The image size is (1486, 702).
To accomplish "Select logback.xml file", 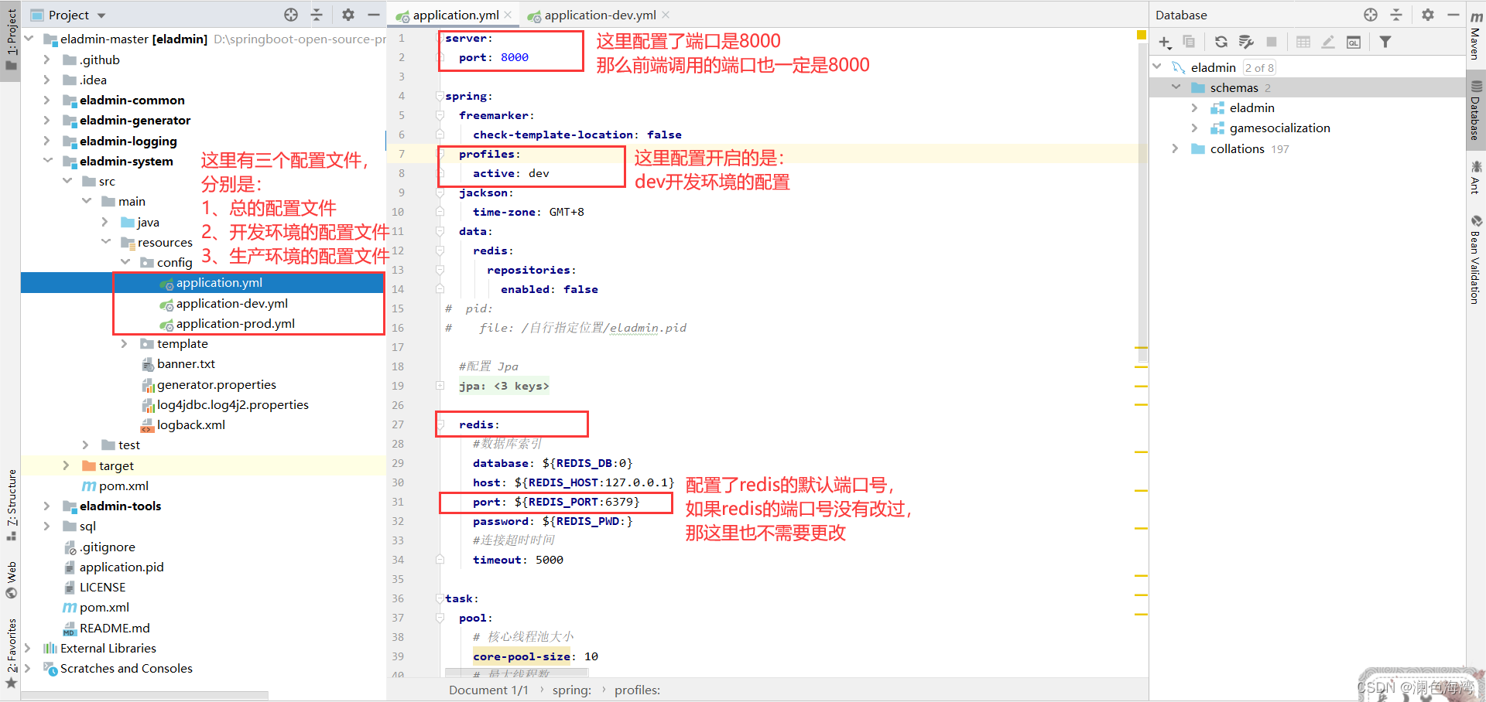I will click(191, 425).
